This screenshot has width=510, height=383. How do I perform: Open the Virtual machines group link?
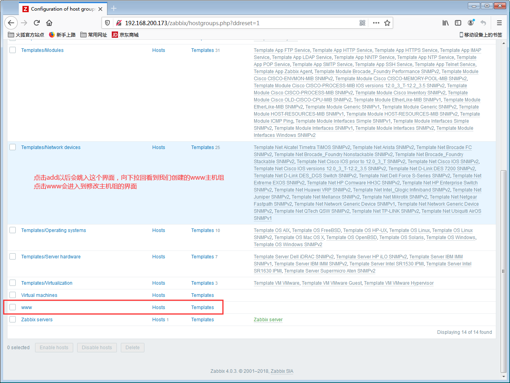[39, 295]
